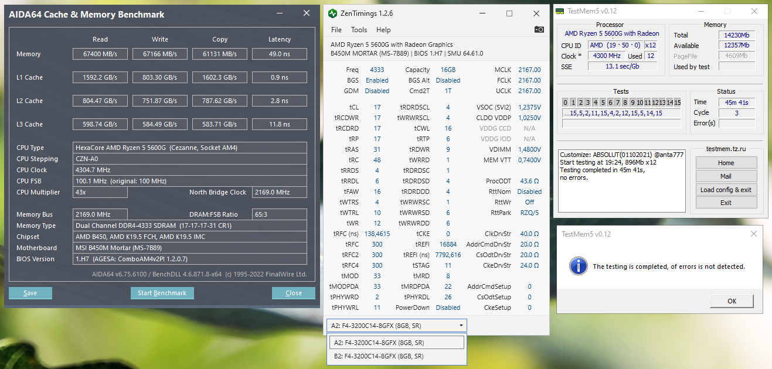Maximize the ZenTimings window

tap(509, 13)
